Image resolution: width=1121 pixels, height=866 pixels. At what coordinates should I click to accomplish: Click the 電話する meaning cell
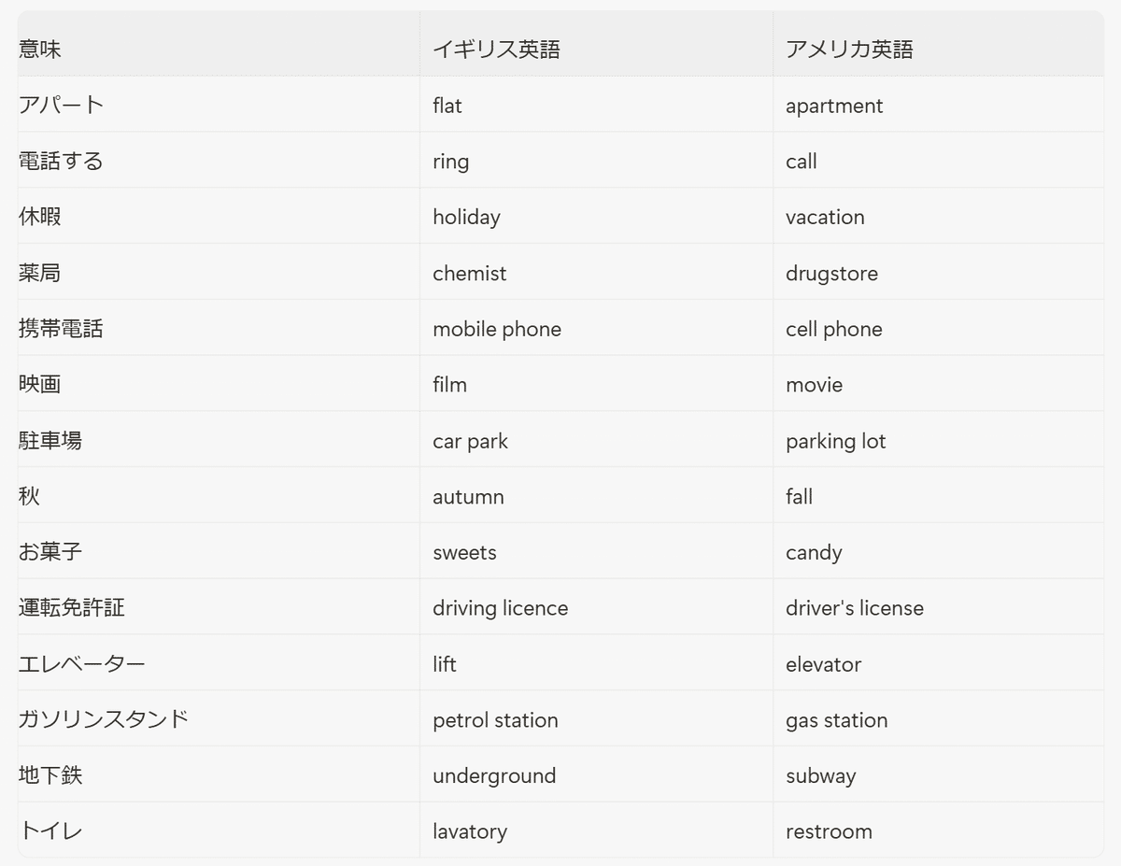click(x=61, y=161)
